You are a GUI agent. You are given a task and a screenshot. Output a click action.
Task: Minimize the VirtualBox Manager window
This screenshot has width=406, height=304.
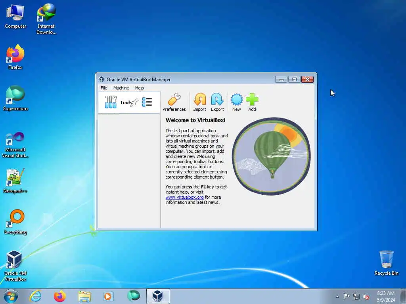tap(281, 79)
